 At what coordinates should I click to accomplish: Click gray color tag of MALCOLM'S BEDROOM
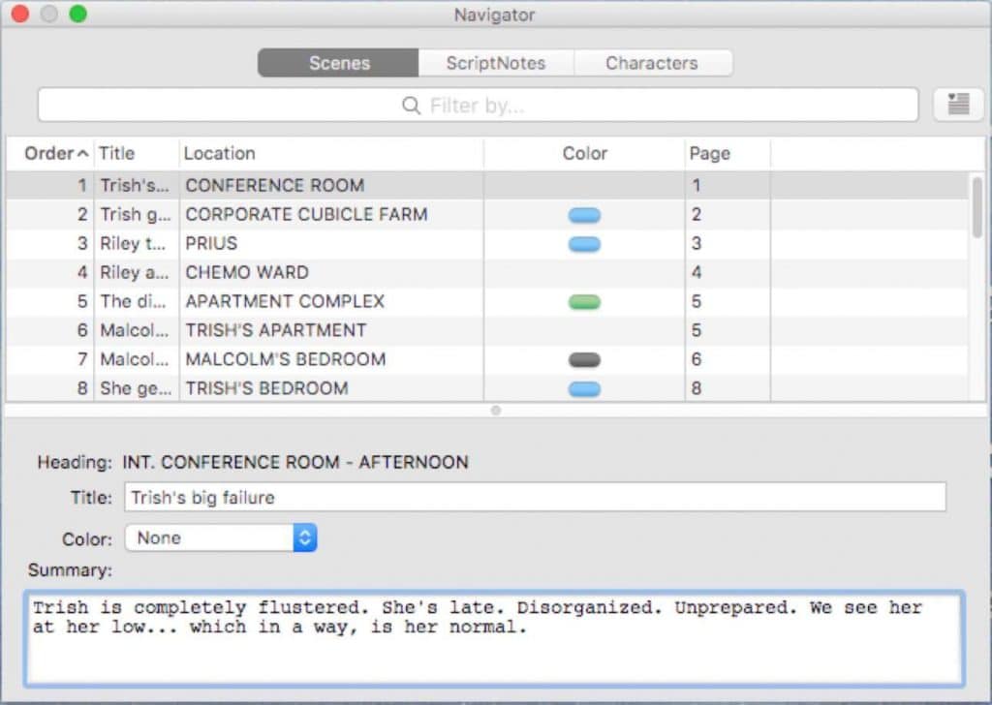click(x=584, y=360)
